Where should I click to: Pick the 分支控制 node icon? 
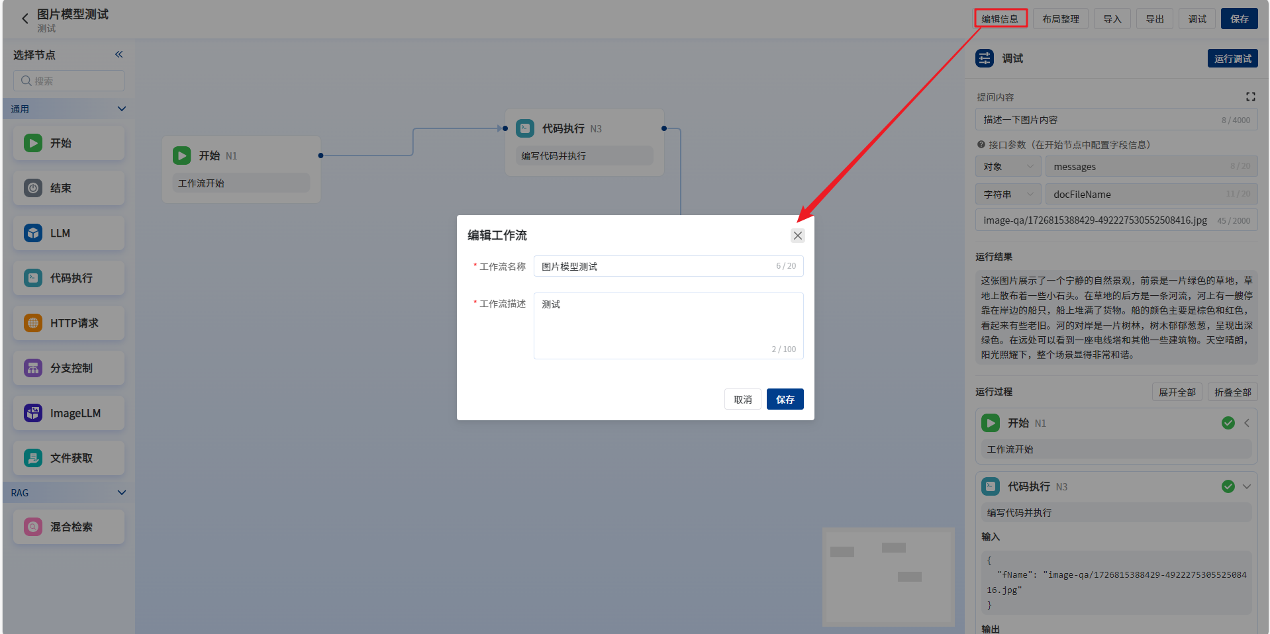click(x=33, y=368)
